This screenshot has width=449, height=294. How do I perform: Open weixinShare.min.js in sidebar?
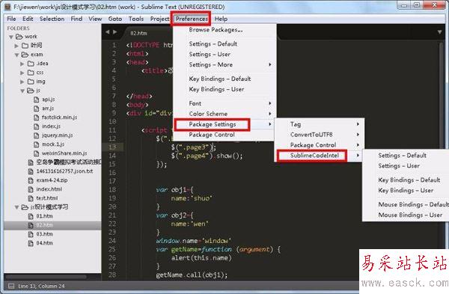[64, 153]
